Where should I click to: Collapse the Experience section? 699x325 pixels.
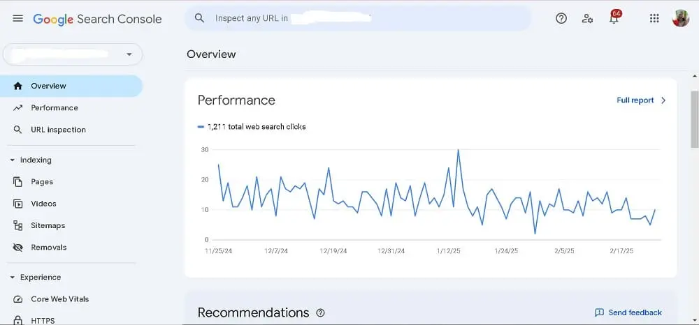[x=13, y=278]
